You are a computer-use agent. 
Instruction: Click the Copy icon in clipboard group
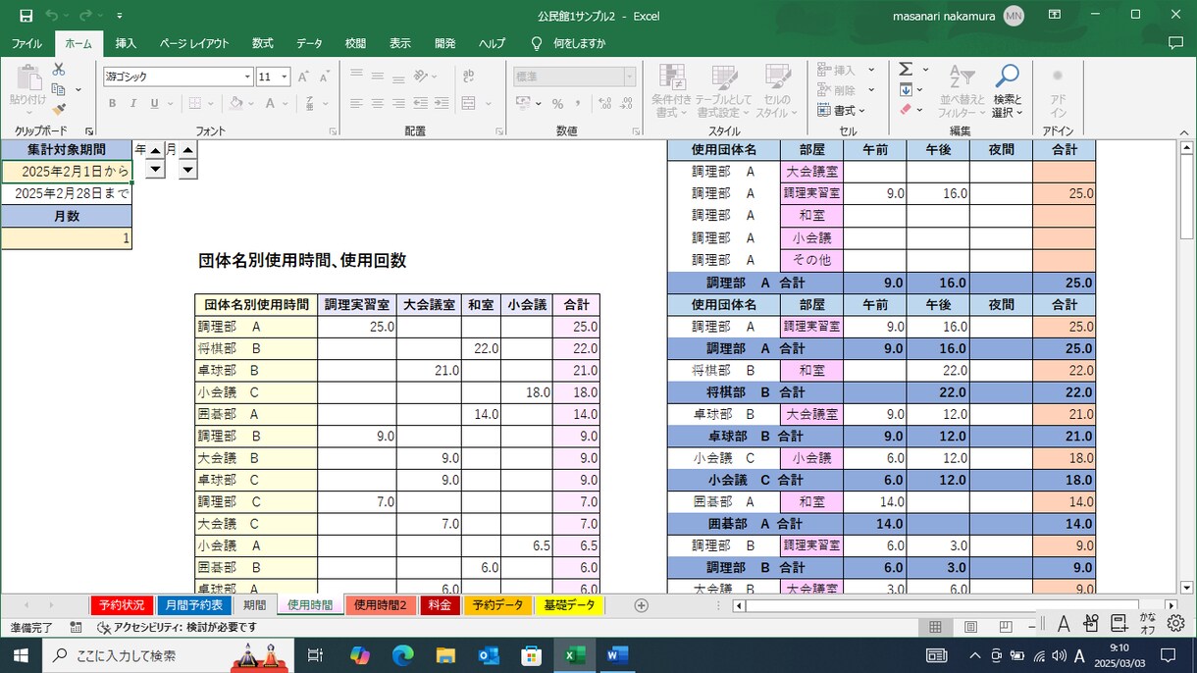59,89
